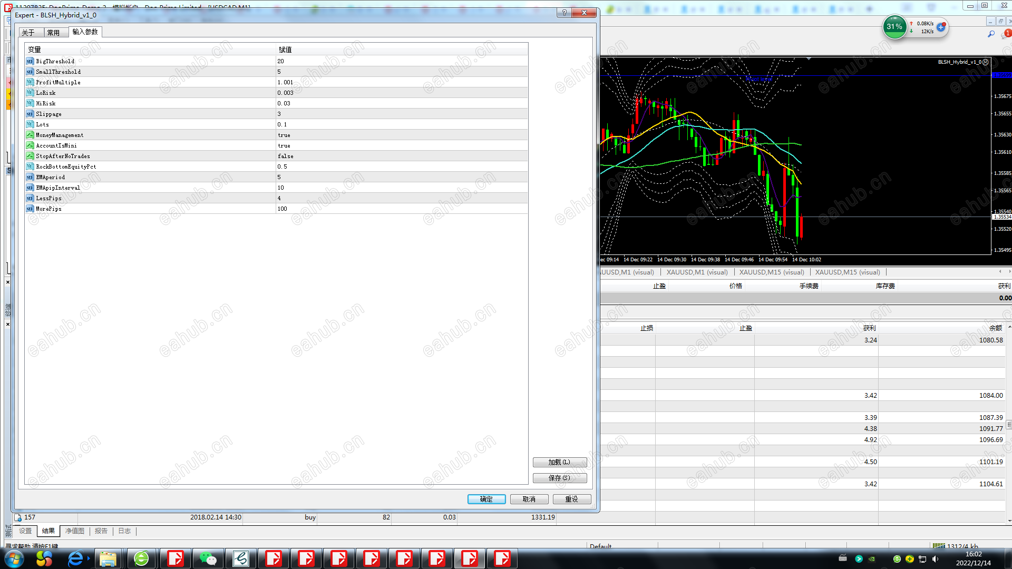Click the 重设 reset button

tap(572, 499)
